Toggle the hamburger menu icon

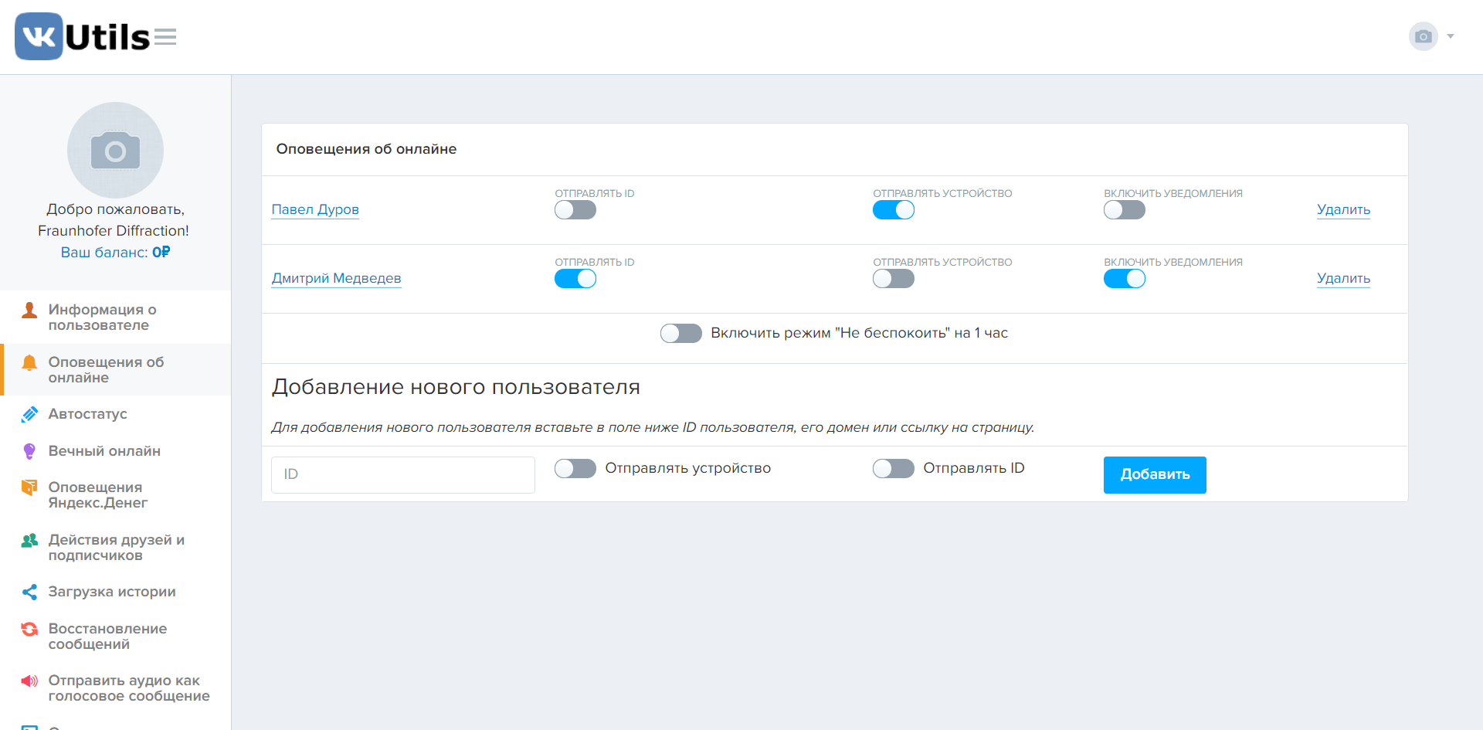point(165,37)
